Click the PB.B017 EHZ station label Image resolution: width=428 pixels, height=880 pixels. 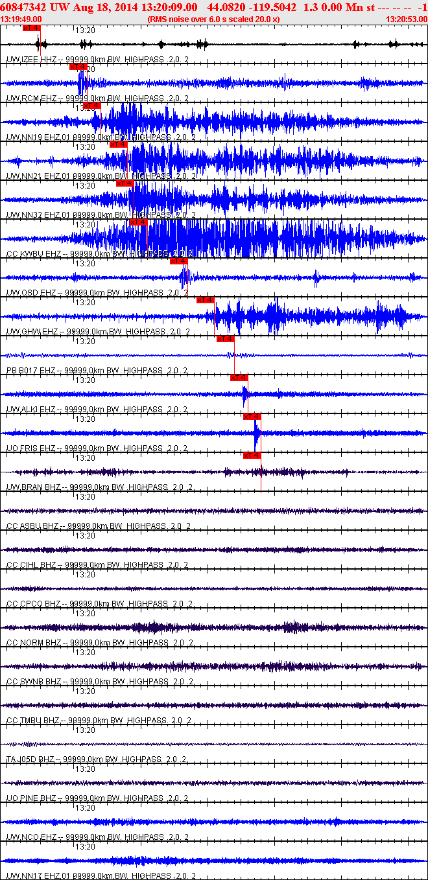click(x=31, y=370)
